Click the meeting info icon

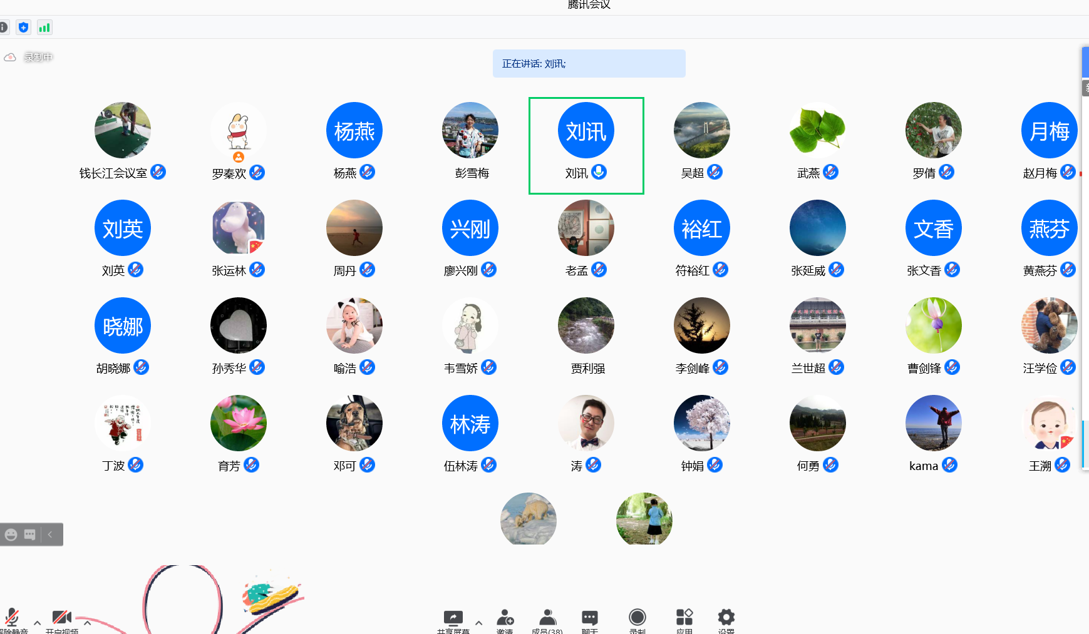coord(3,28)
